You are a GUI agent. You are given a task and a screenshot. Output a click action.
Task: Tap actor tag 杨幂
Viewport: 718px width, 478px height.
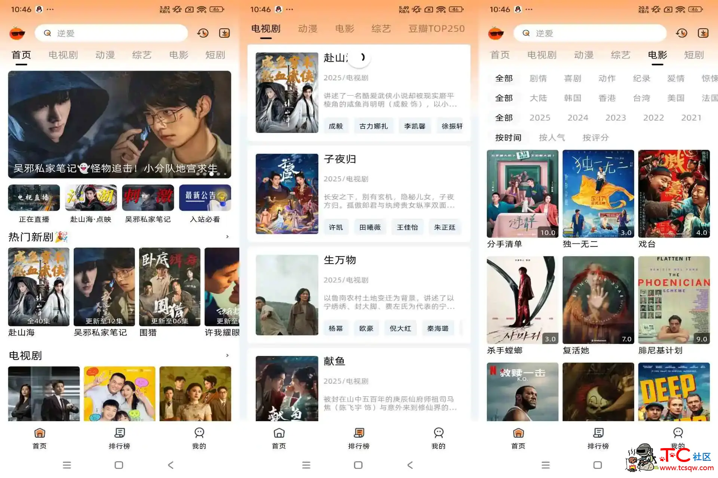336,328
